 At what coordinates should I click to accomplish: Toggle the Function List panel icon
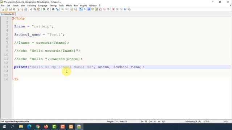pyautogui.click(x=100, y=9)
